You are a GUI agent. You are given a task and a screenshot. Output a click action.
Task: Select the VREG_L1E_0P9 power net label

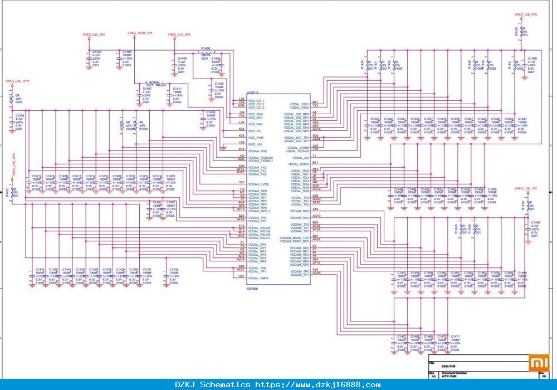(179, 35)
